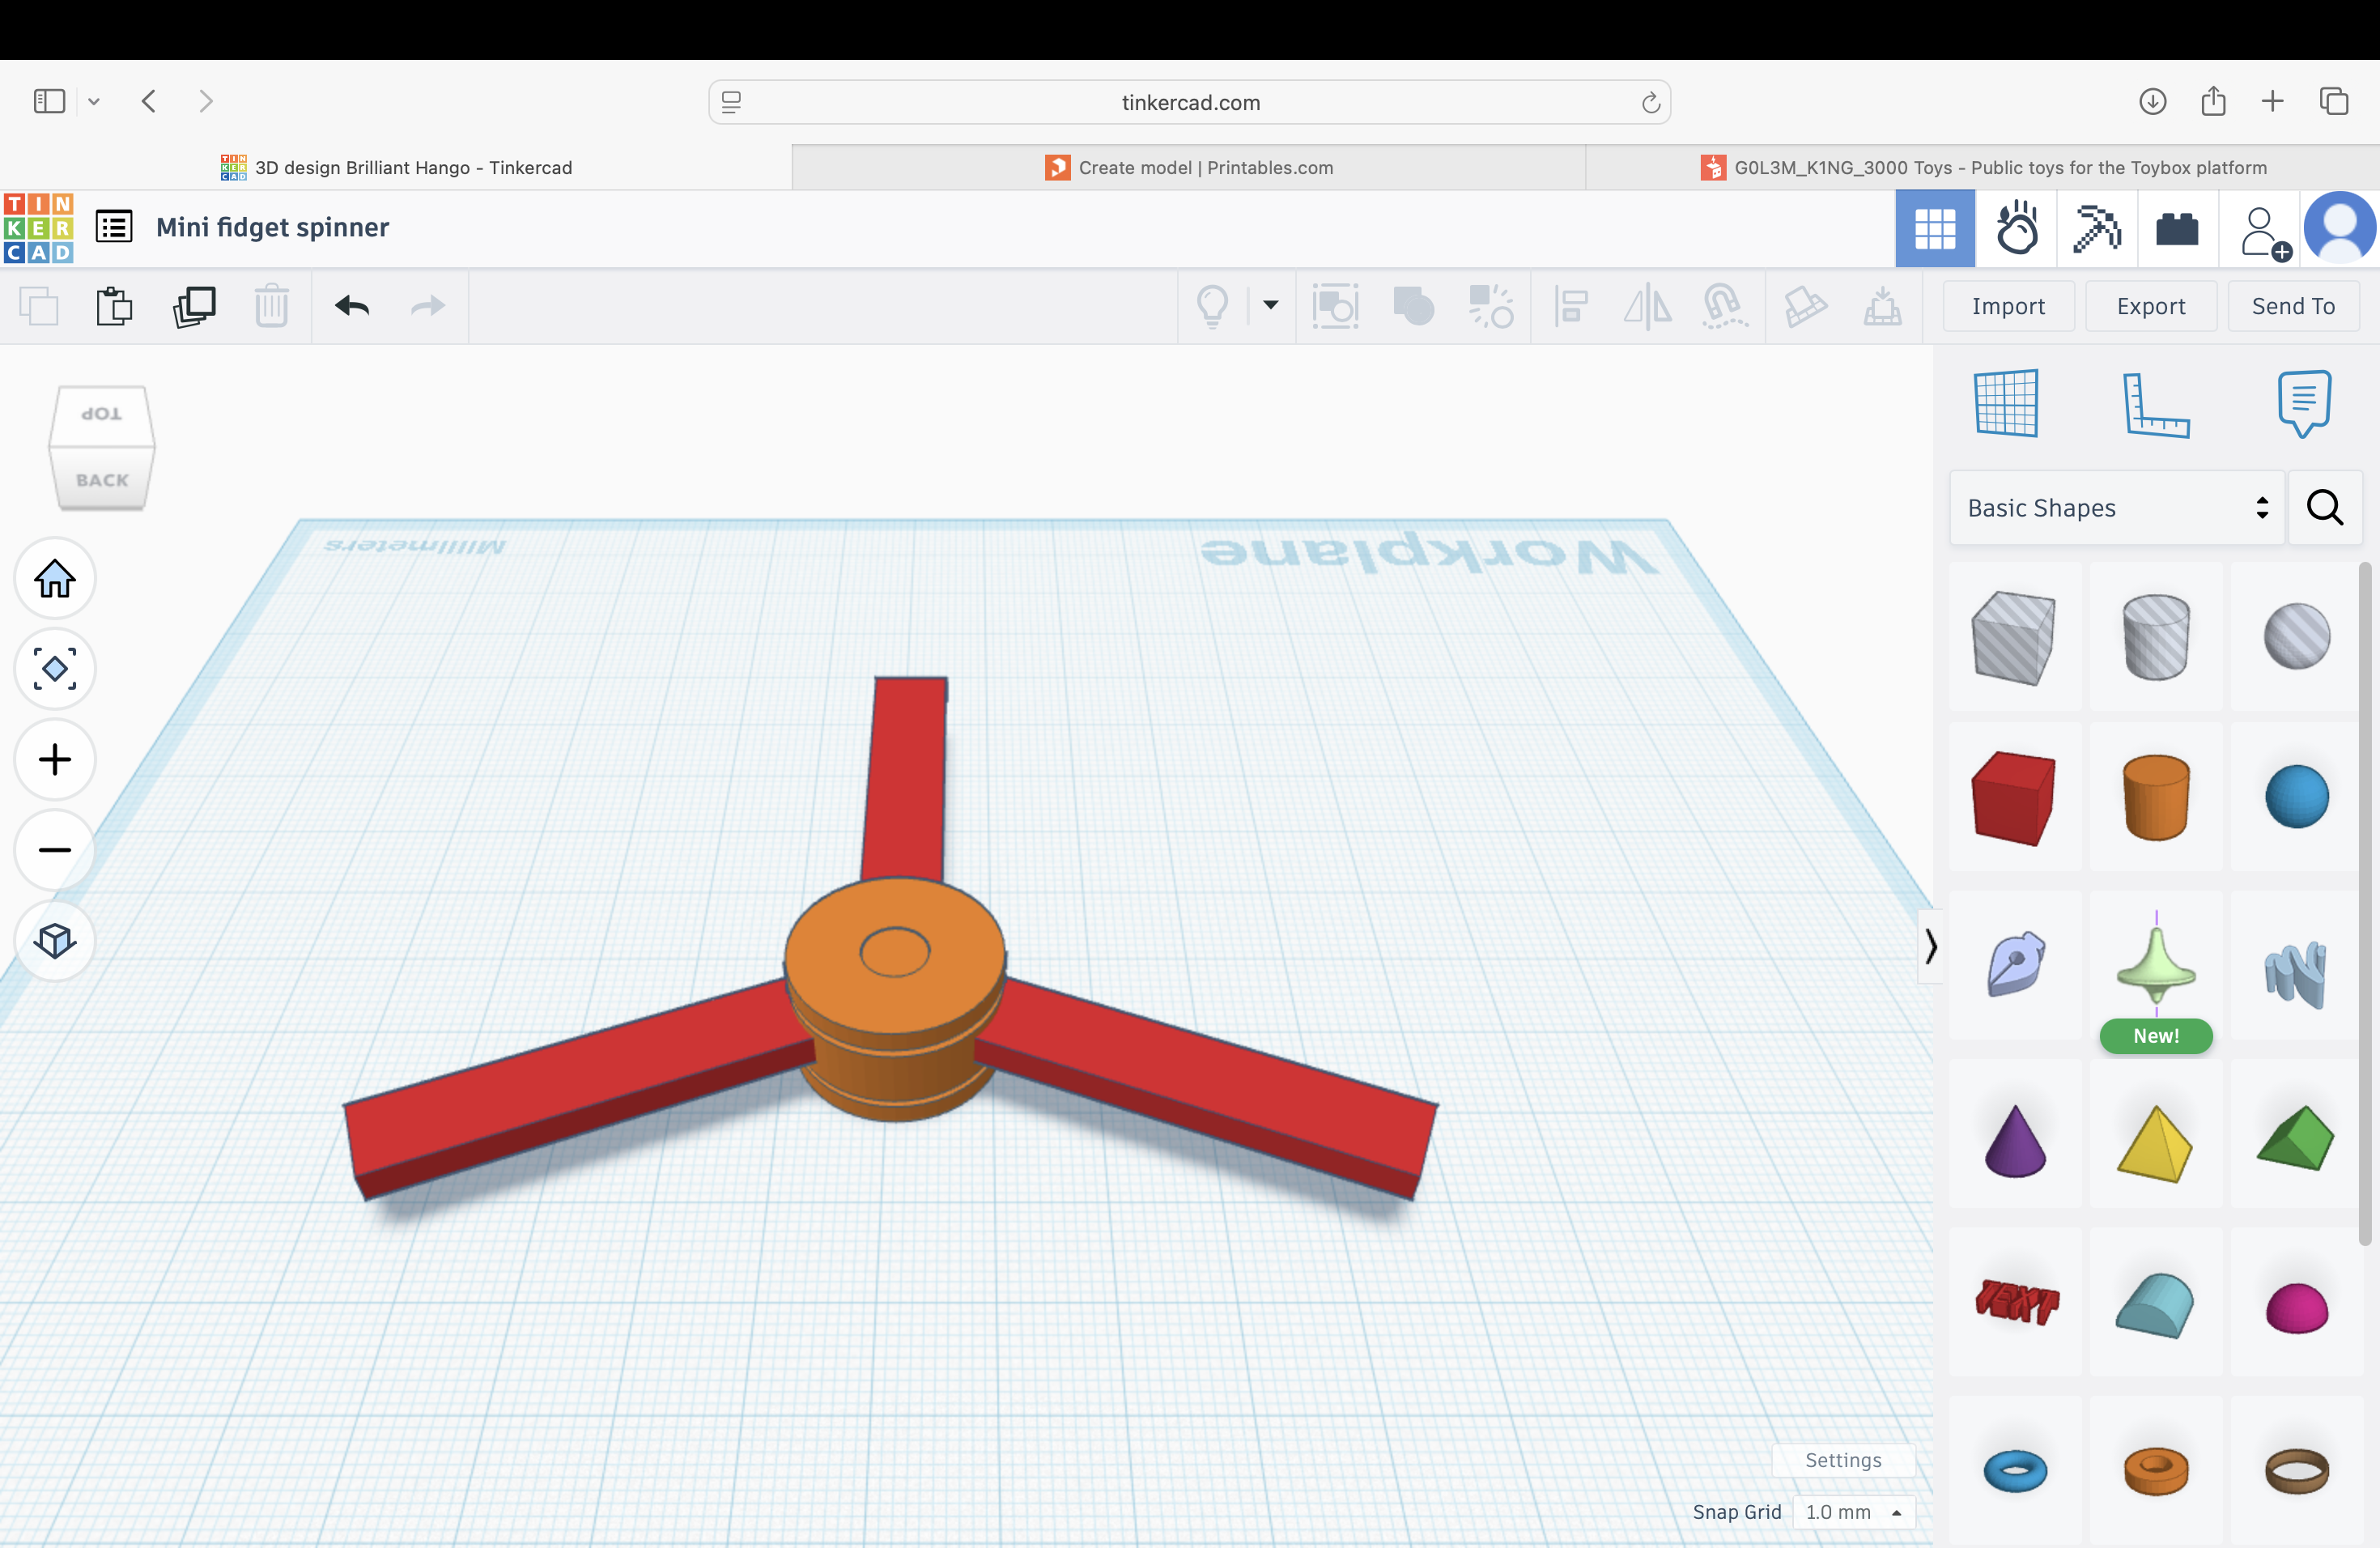Screen dimensions: 2380x1548
Task: Click the Send To button
Action: tap(2293, 306)
